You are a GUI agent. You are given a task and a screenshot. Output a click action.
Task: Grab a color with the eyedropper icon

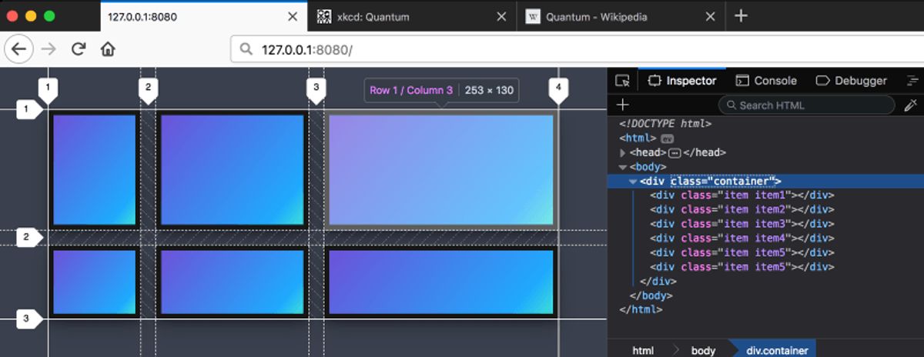point(910,105)
